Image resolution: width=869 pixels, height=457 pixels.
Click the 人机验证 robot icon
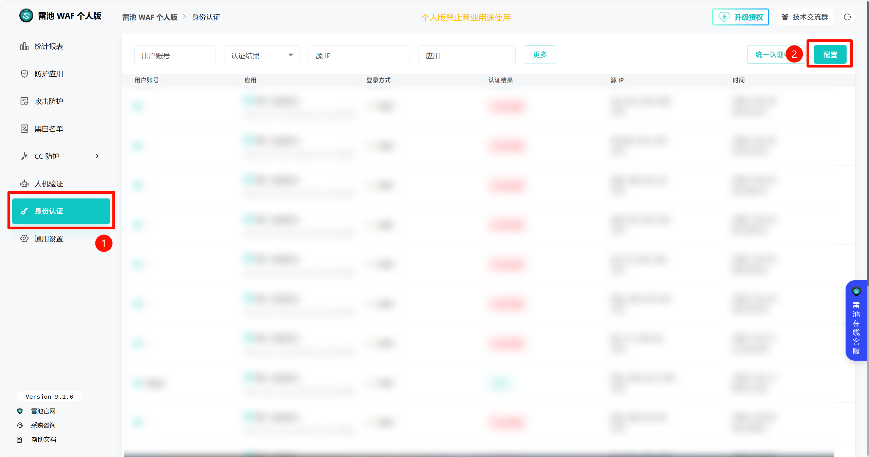coord(24,184)
